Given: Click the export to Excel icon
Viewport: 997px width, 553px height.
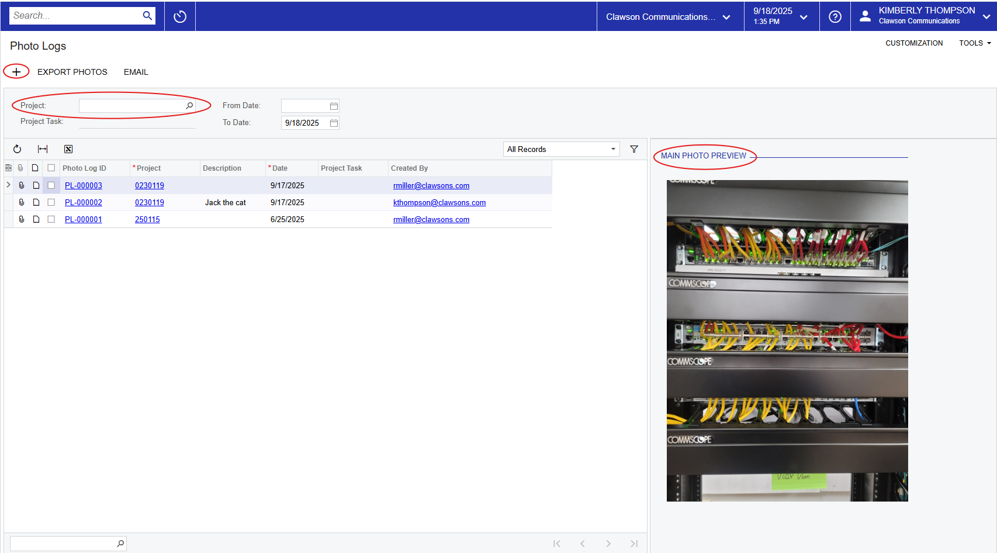Looking at the screenshot, I should [68, 149].
